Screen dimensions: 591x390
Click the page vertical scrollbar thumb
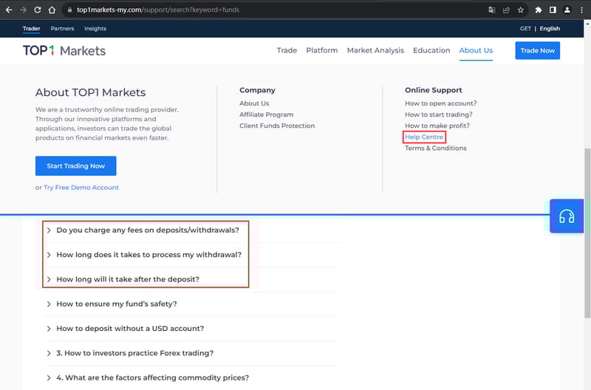[x=587, y=233]
